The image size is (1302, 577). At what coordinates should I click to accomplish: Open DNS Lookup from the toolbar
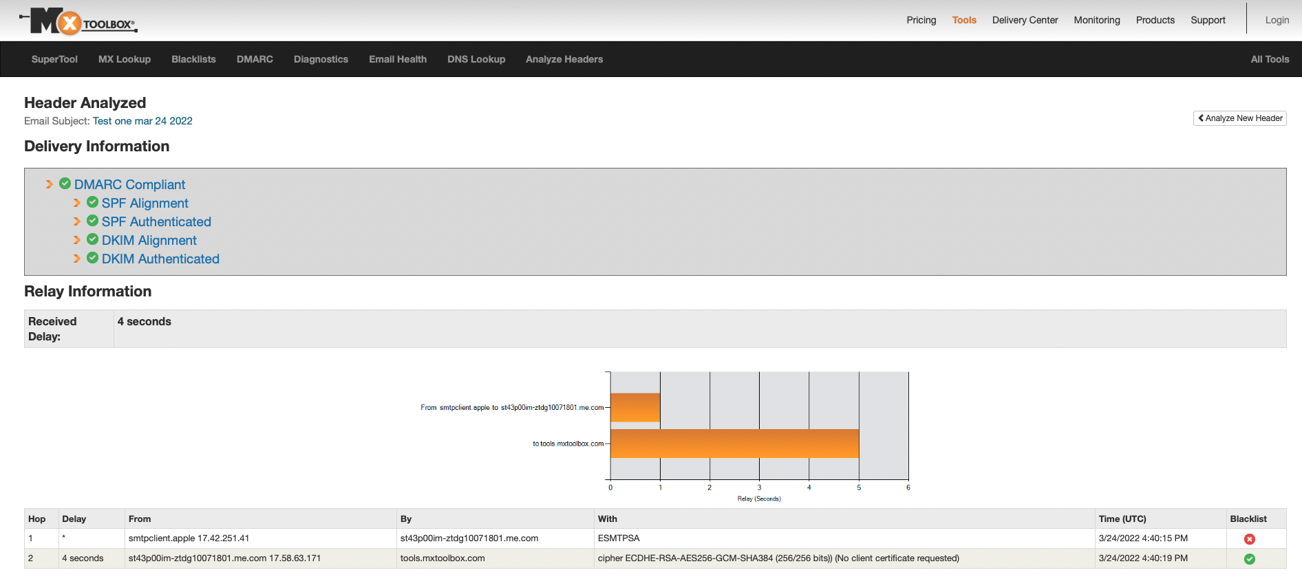pyautogui.click(x=476, y=59)
